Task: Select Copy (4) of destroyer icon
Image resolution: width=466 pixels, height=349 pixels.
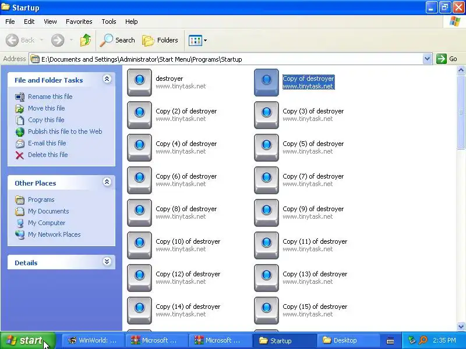Action: pyautogui.click(x=139, y=148)
